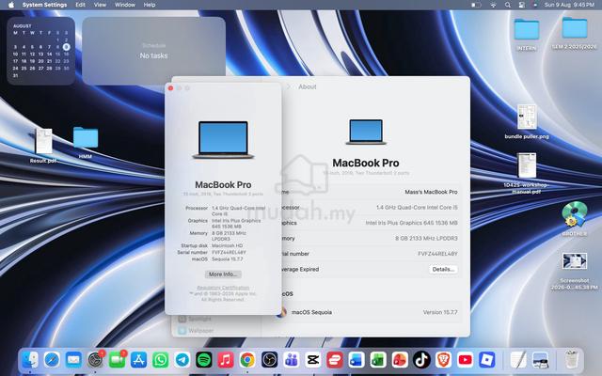
Task: Launch Roblox from the Dock
Action: pyautogui.click(x=487, y=360)
